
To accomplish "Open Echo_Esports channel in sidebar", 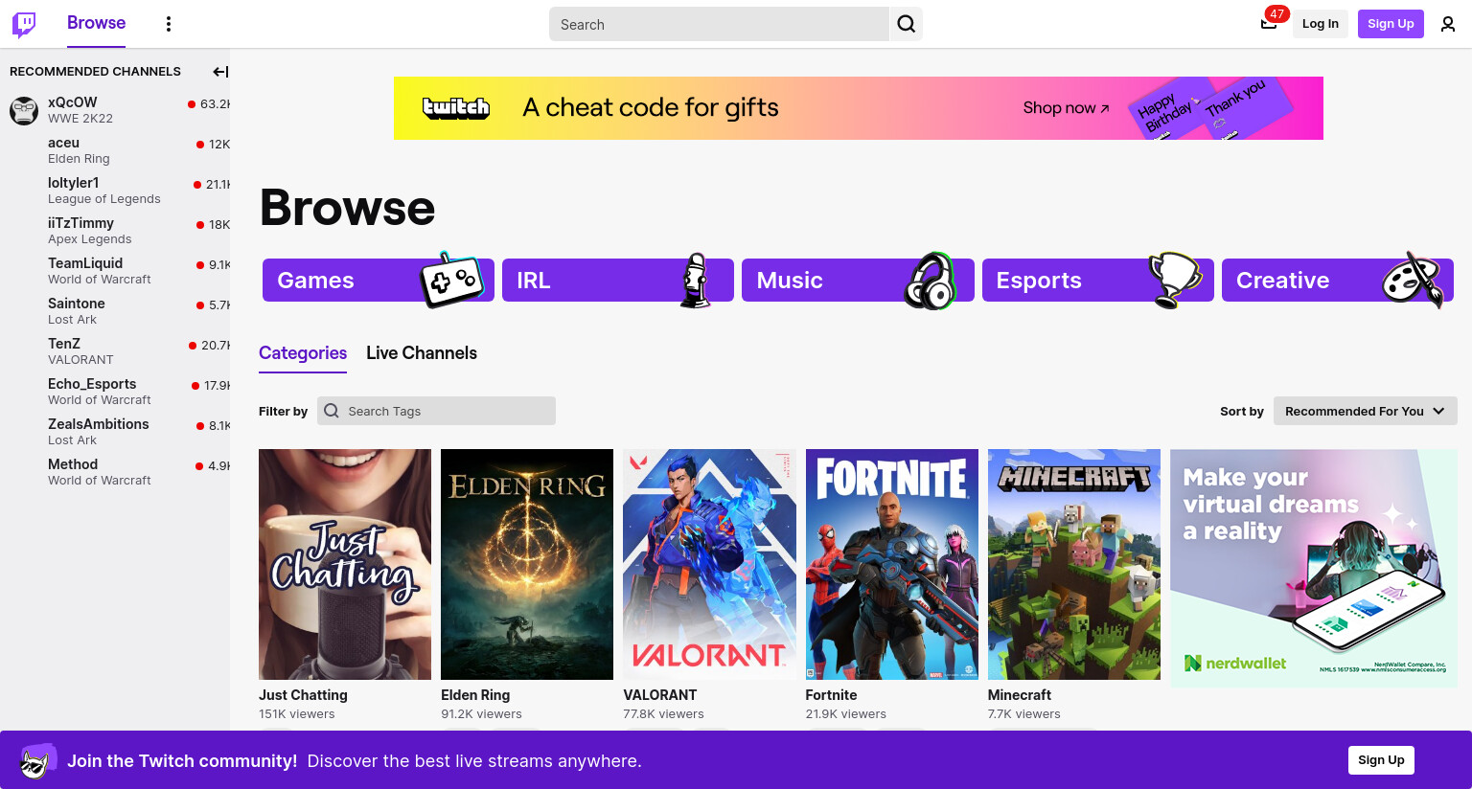I will point(115,392).
